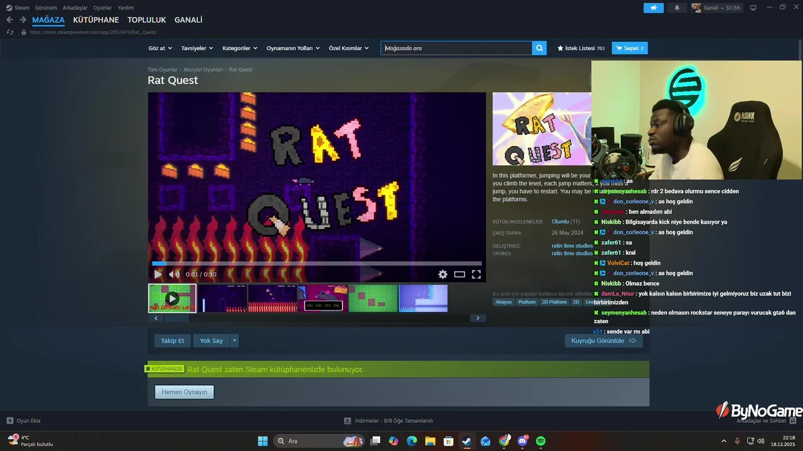Click the Hemen Oynayın button
This screenshot has width=803, height=451.
184,392
